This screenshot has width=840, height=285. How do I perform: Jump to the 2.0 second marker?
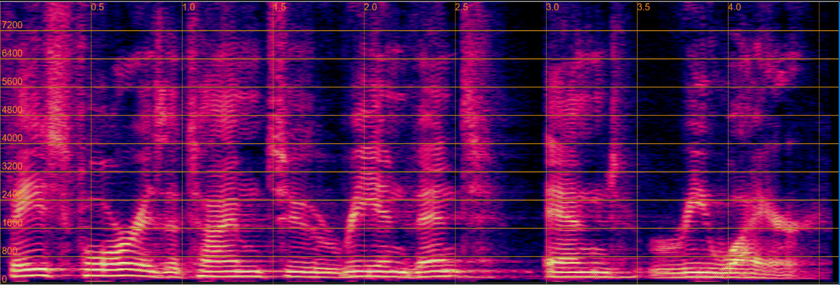click(370, 7)
